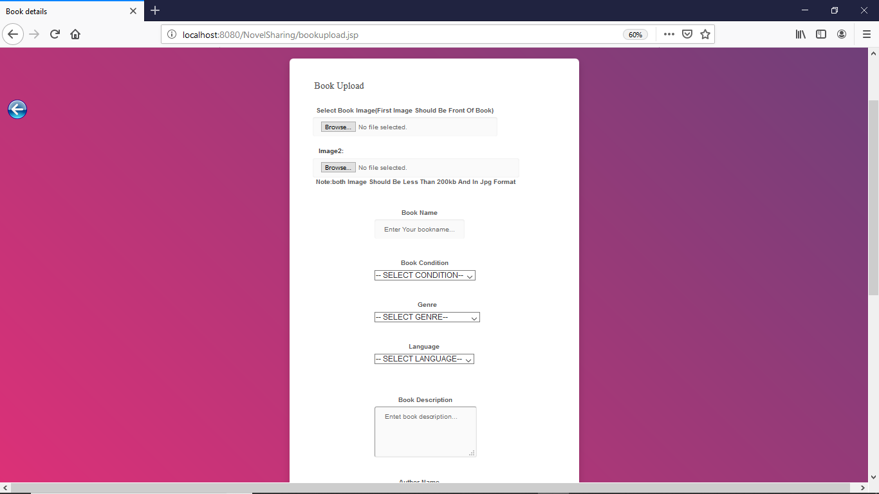Restore down the browser window
This screenshot has height=494, width=879.
pos(835,10)
